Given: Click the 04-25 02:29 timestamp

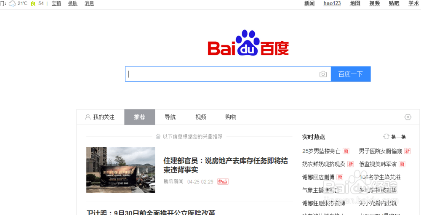Looking at the screenshot, I should [200, 182].
